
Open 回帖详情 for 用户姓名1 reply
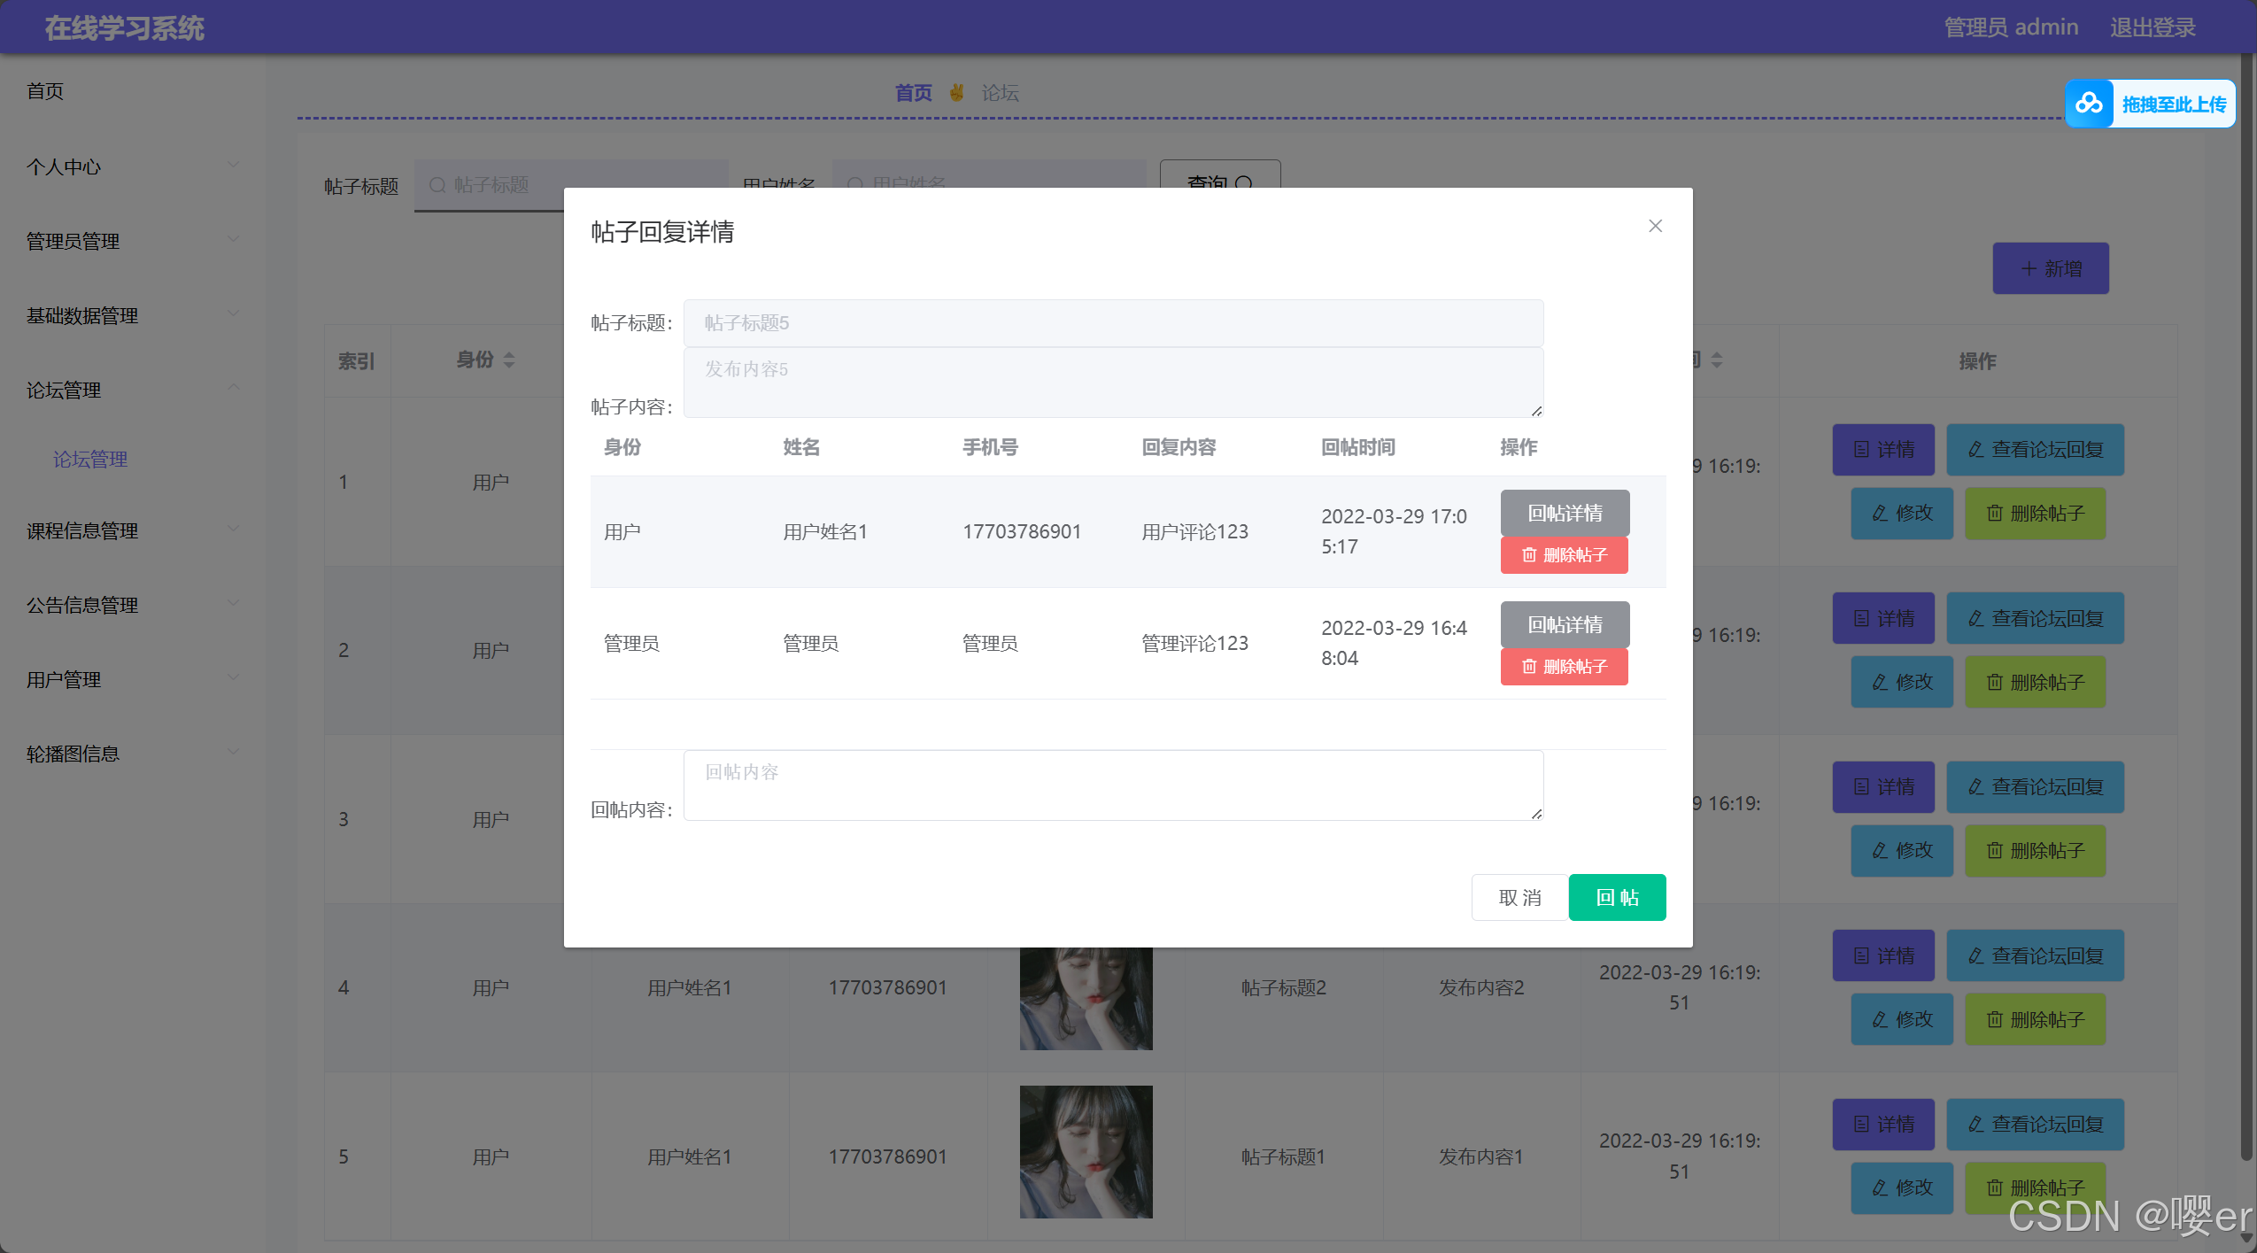click(x=1564, y=513)
